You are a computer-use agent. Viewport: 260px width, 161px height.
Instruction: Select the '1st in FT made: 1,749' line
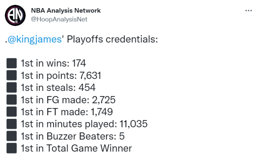(x=67, y=112)
